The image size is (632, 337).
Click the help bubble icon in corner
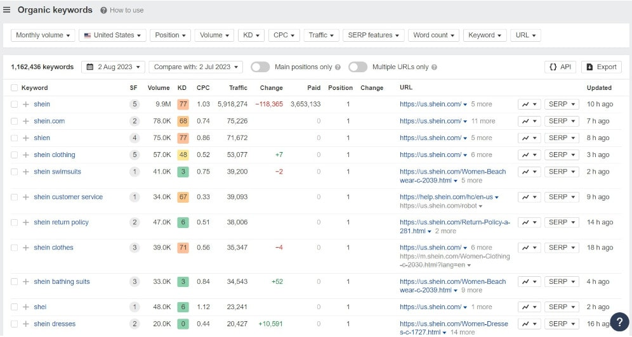(x=619, y=322)
